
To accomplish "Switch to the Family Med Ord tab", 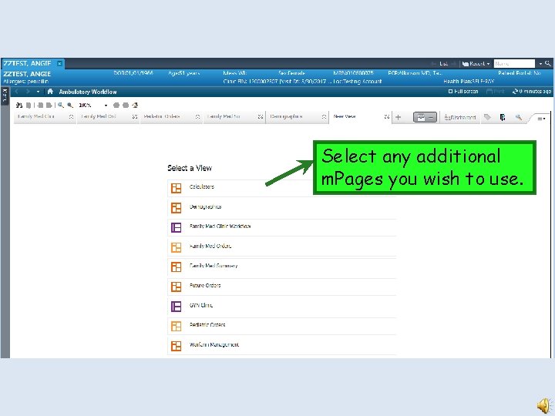I will tap(108, 117).
